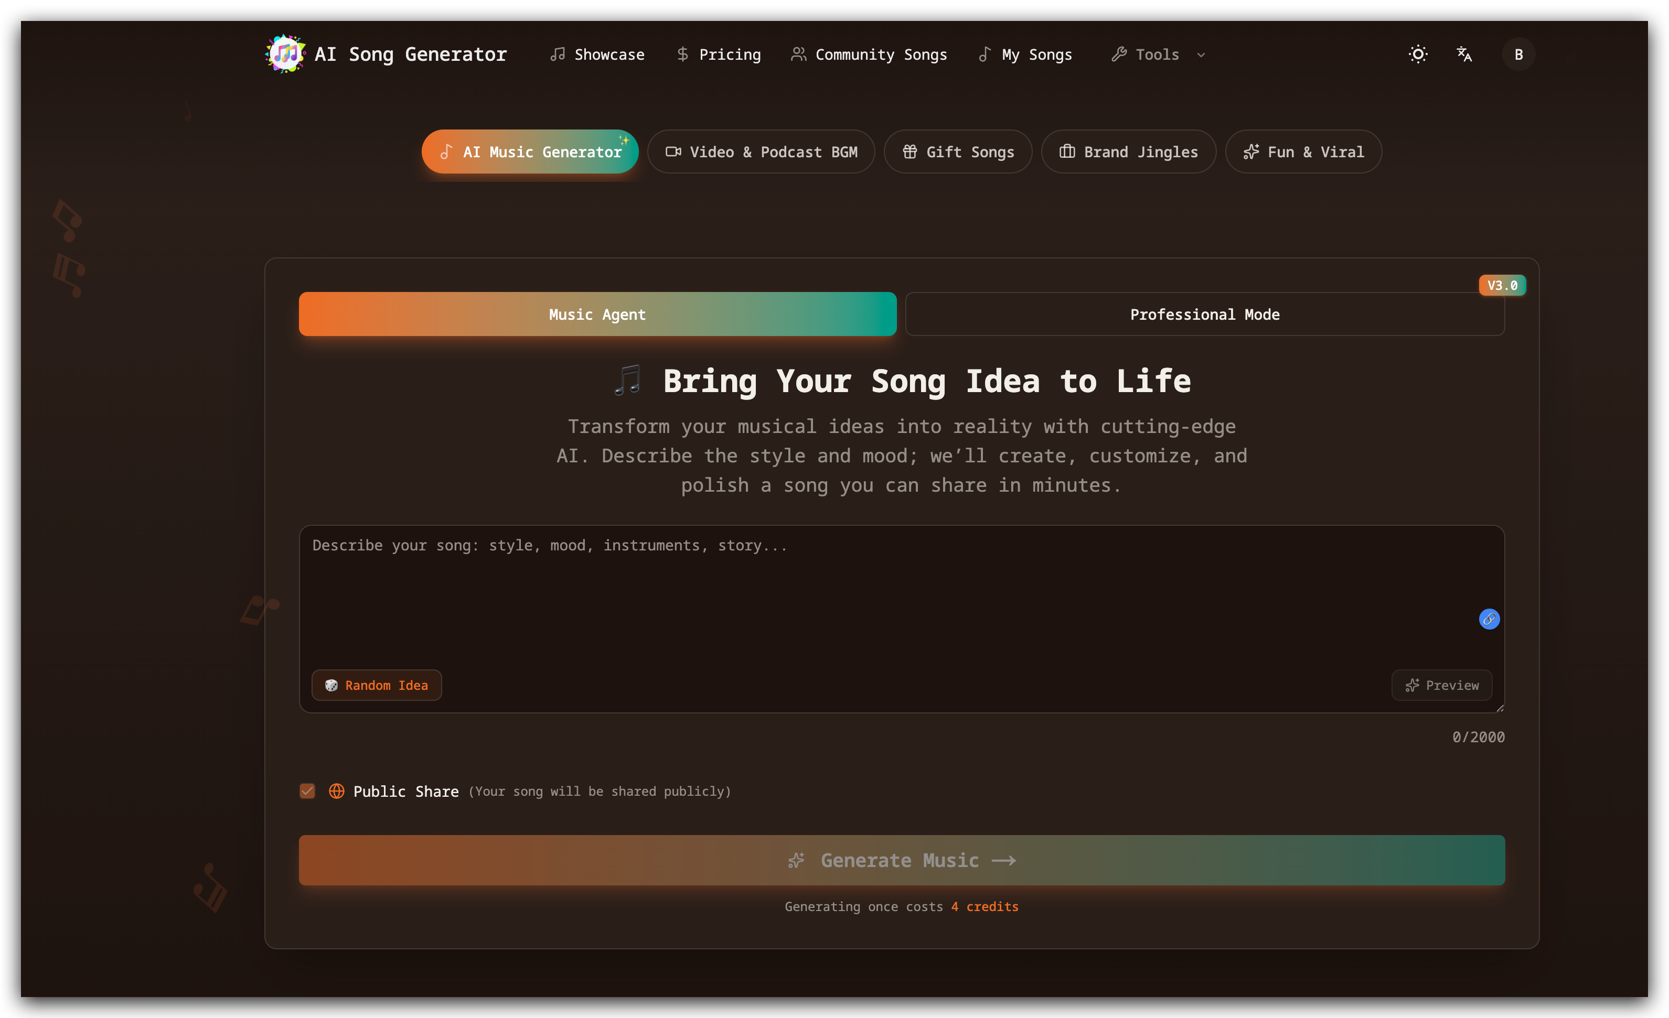
Task: Expand the Tools dropdown menu
Action: tap(1158, 54)
